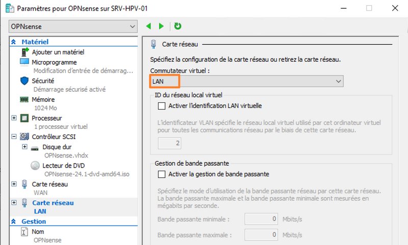Collapse the Matériel section chevron
This screenshot has height=245, width=408.
coord(14,42)
